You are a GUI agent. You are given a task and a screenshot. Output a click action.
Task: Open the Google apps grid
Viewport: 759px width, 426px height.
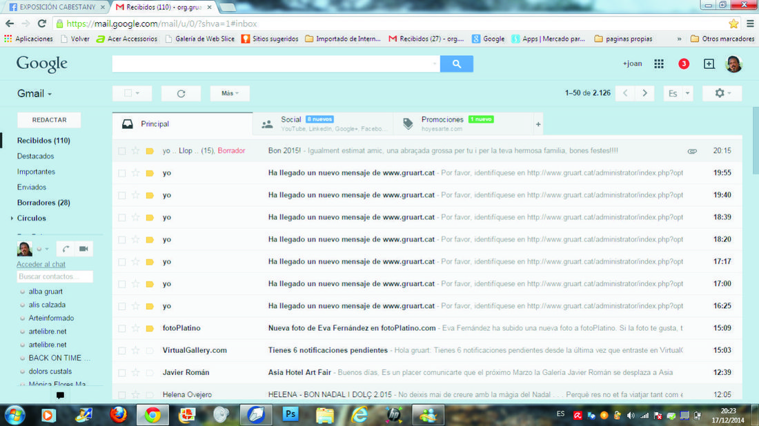pos(659,64)
